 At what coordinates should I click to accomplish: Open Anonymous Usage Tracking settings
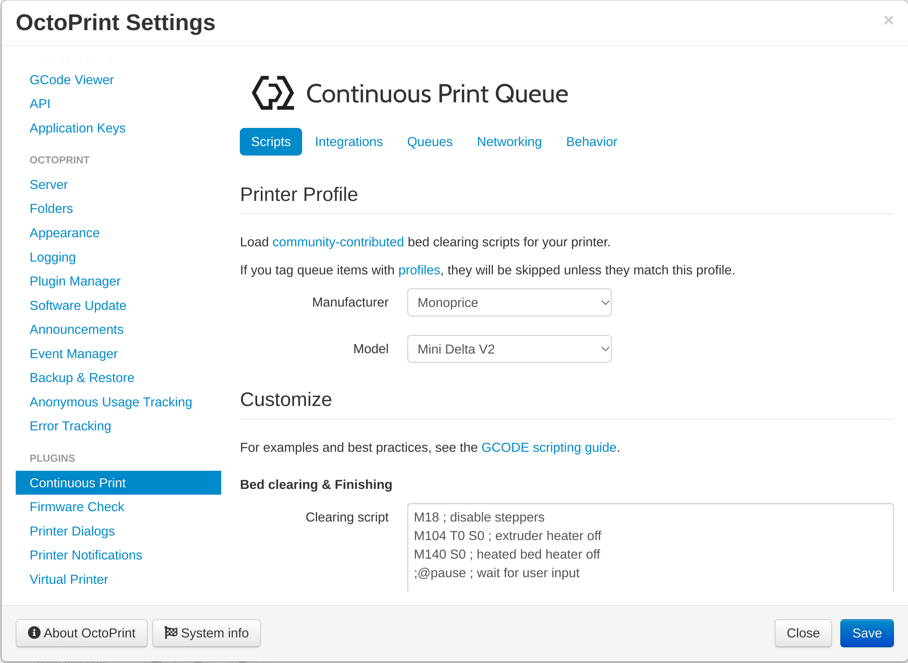coord(111,402)
